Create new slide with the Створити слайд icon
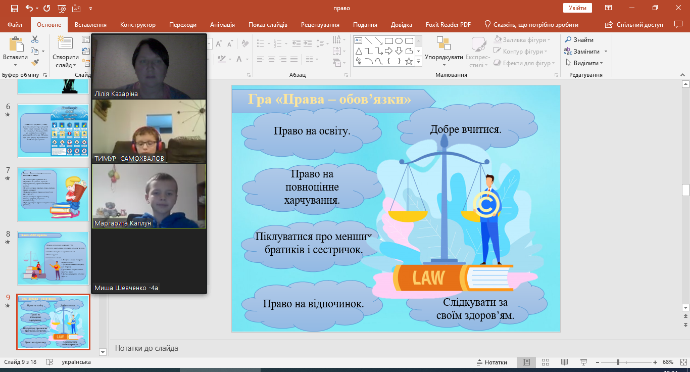The image size is (690, 372). (65, 43)
